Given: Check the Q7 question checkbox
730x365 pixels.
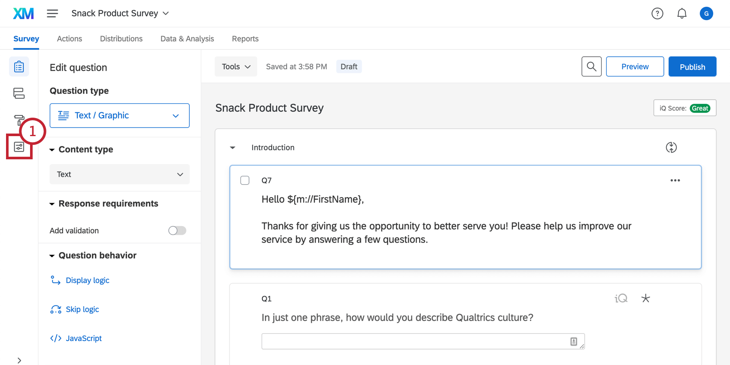Looking at the screenshot, I should click(x=245, y=180).
